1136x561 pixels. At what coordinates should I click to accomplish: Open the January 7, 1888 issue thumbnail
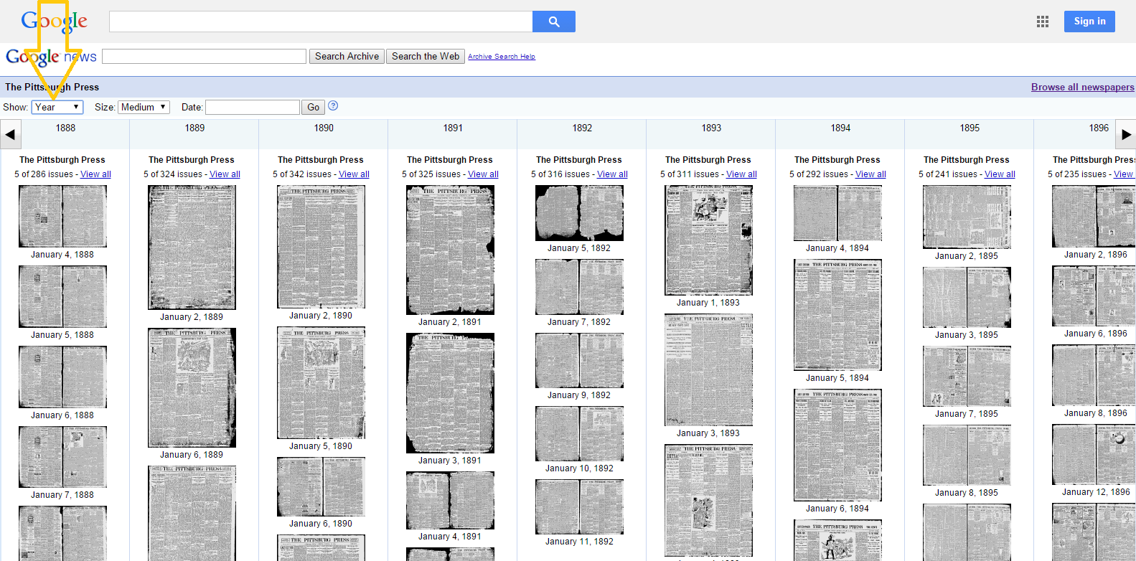[62, 457]
